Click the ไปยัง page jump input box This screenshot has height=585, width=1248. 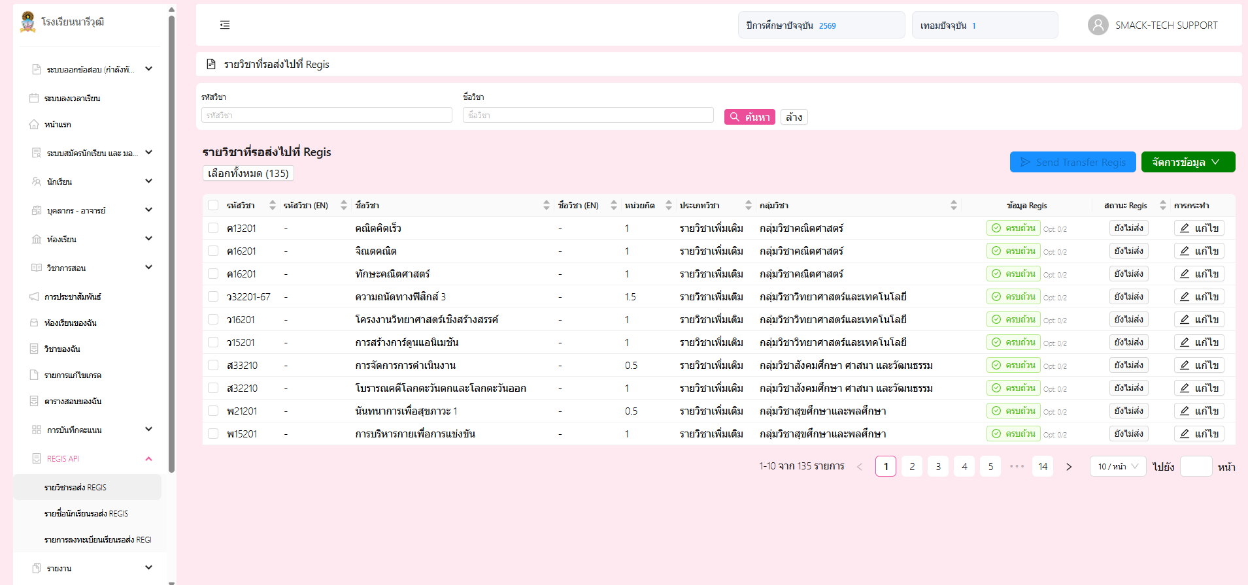click(1196, 466)
